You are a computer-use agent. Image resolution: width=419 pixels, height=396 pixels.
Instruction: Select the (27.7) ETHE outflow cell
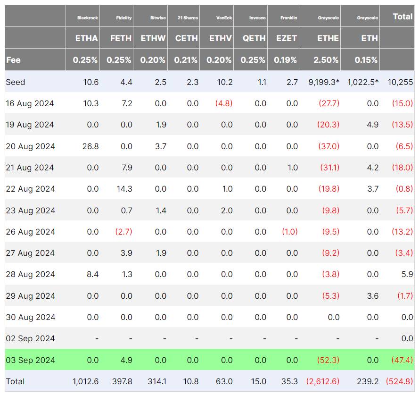pyautogui.click(x=329, y=103)
